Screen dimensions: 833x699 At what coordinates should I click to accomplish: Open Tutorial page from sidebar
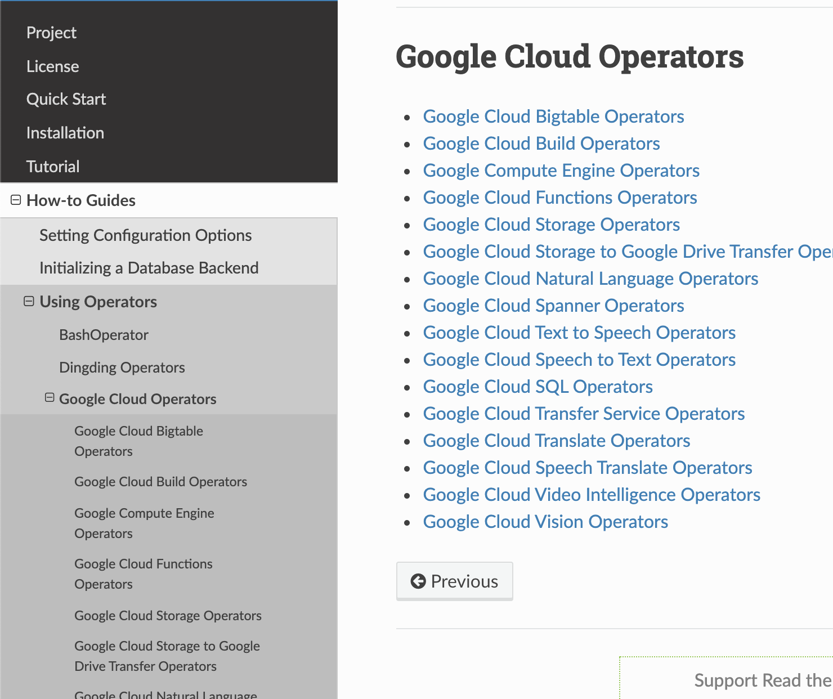coord(53,167)
